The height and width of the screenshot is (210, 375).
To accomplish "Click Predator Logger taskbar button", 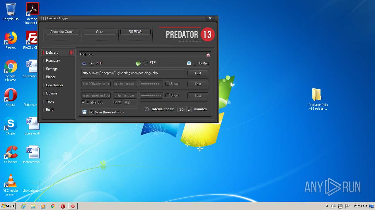I will click(x=73, y=206).
